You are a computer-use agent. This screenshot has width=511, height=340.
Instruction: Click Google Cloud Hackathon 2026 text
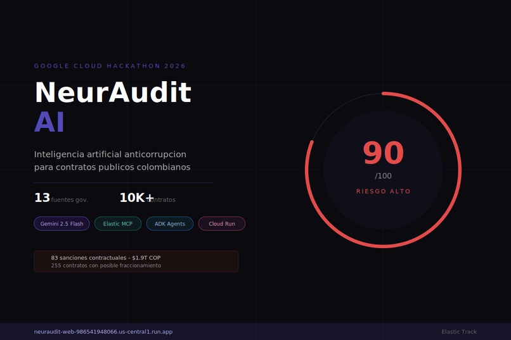[x=110, y=66]
